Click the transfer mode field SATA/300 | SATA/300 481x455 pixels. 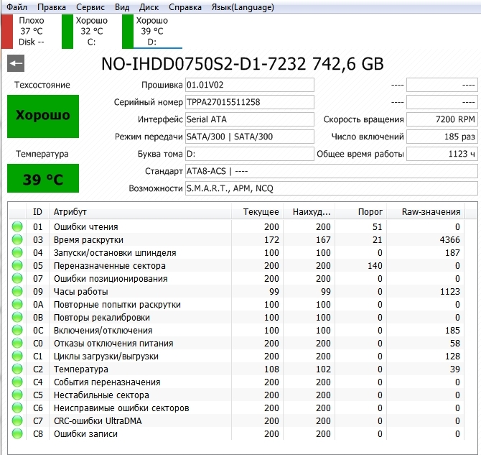[249, 137]
